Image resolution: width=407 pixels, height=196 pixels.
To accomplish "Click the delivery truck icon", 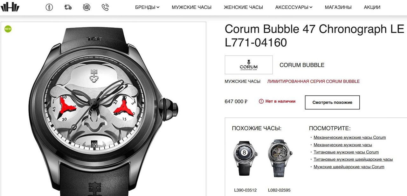I will [68, 7].
